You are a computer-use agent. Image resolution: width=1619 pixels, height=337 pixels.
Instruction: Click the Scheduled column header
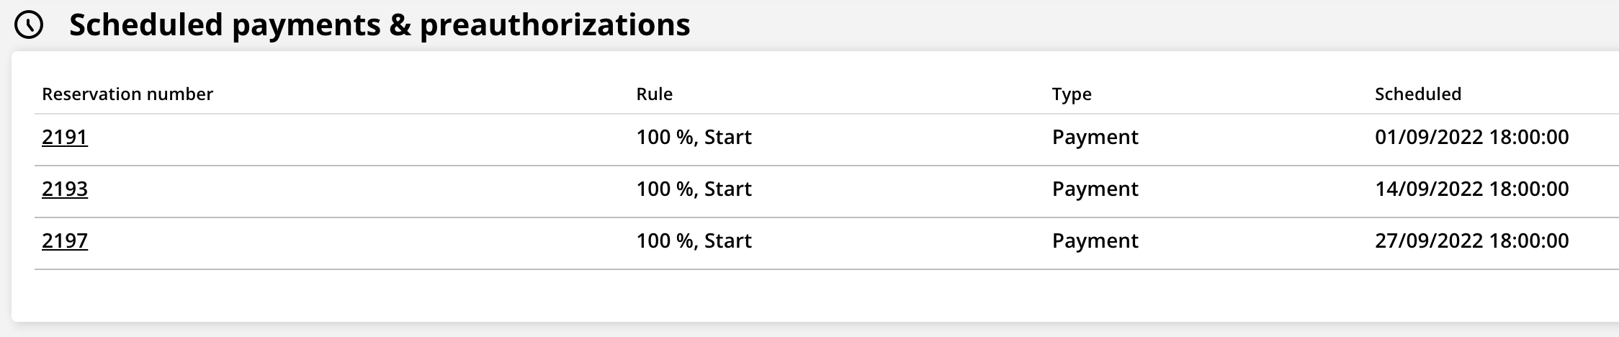click(x=1417, y=94)
